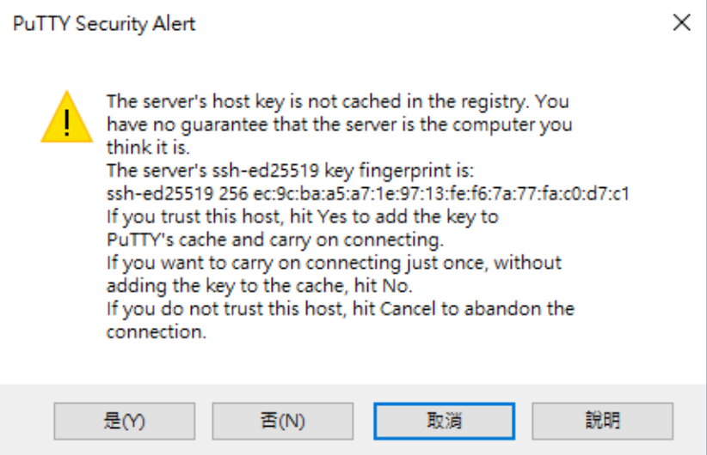This screenshot has height=455, width=707.
Task: Close the PuTTY Security Alert dialog
Action: coord(681,22)
